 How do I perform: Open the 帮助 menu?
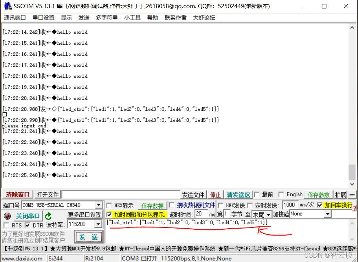click(x=152, y=18)
